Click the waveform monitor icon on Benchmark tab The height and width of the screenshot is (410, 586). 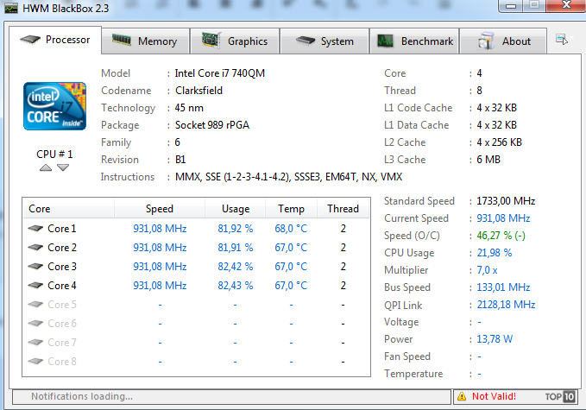point(385,41)
